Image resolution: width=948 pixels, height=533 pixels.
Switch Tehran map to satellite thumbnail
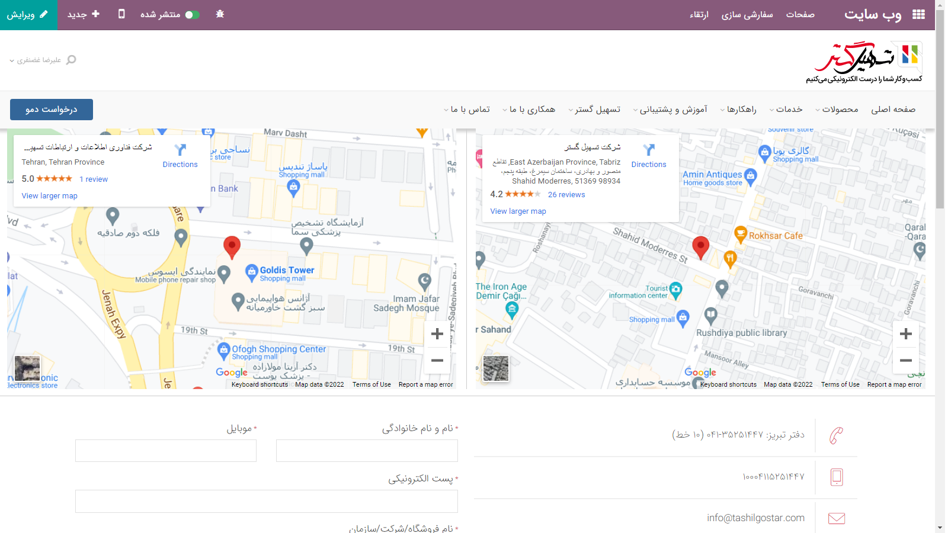27,368
